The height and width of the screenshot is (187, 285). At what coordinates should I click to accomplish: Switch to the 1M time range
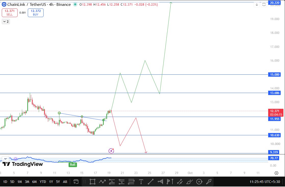pos(19,182)
